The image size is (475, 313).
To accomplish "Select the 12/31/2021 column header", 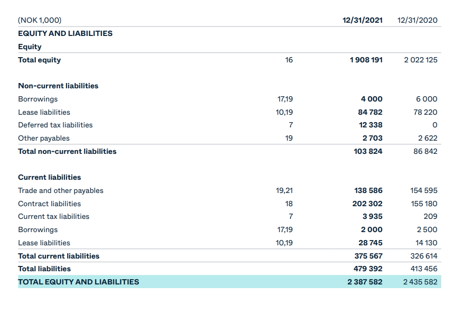I will 363,20.
